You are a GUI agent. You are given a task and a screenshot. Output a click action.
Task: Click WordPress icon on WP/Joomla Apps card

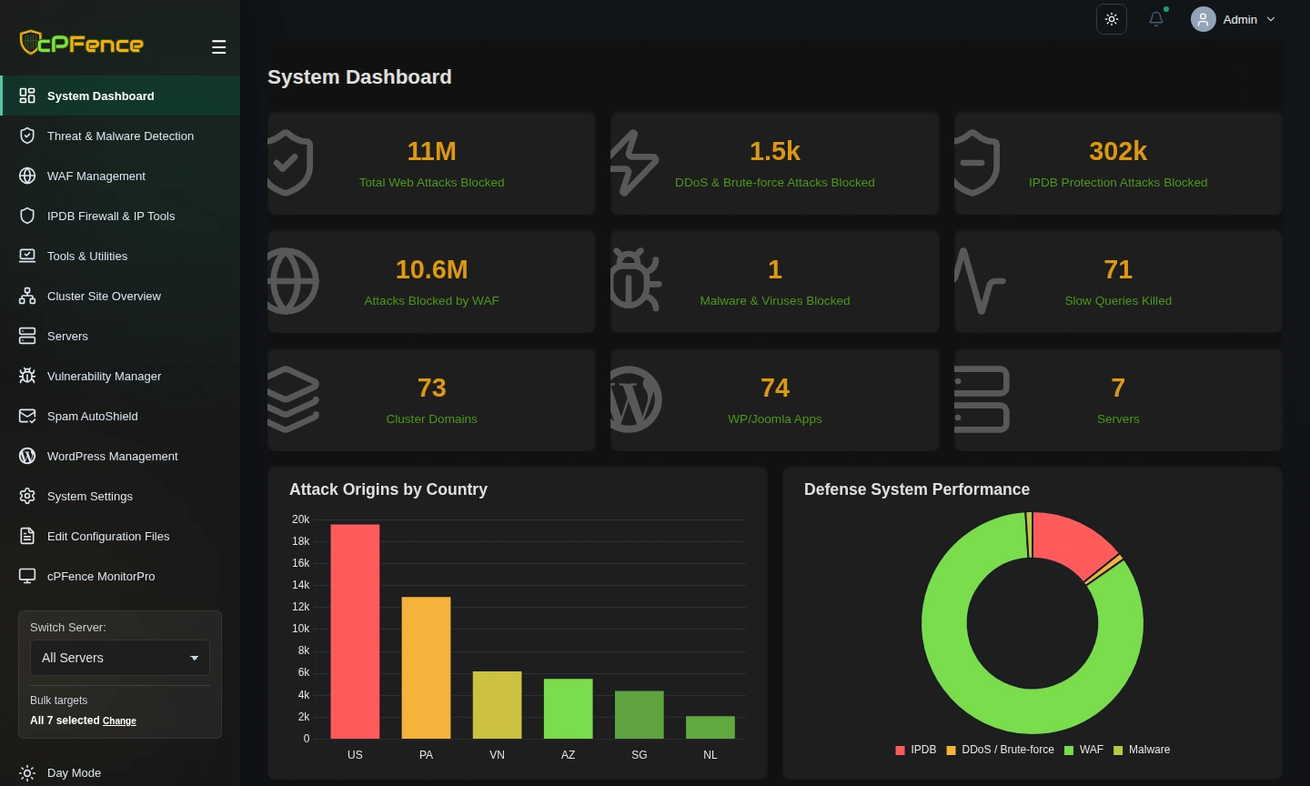(x=636, y=399)
